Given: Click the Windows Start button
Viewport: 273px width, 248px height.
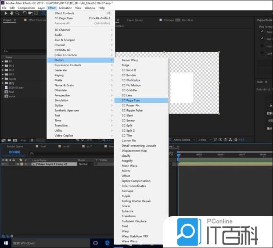Looking at the screenshot, I should (x=6, y=243).
